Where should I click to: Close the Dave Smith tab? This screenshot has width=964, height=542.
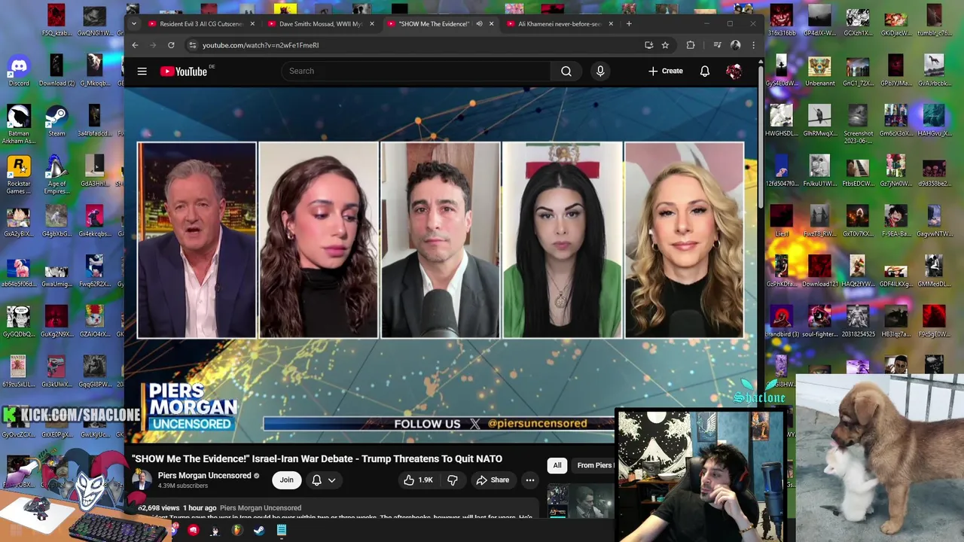[372, 24]
